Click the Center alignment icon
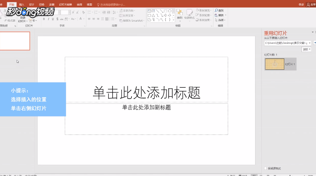Viewport: 316px width, 176px height. coord(94,19)
